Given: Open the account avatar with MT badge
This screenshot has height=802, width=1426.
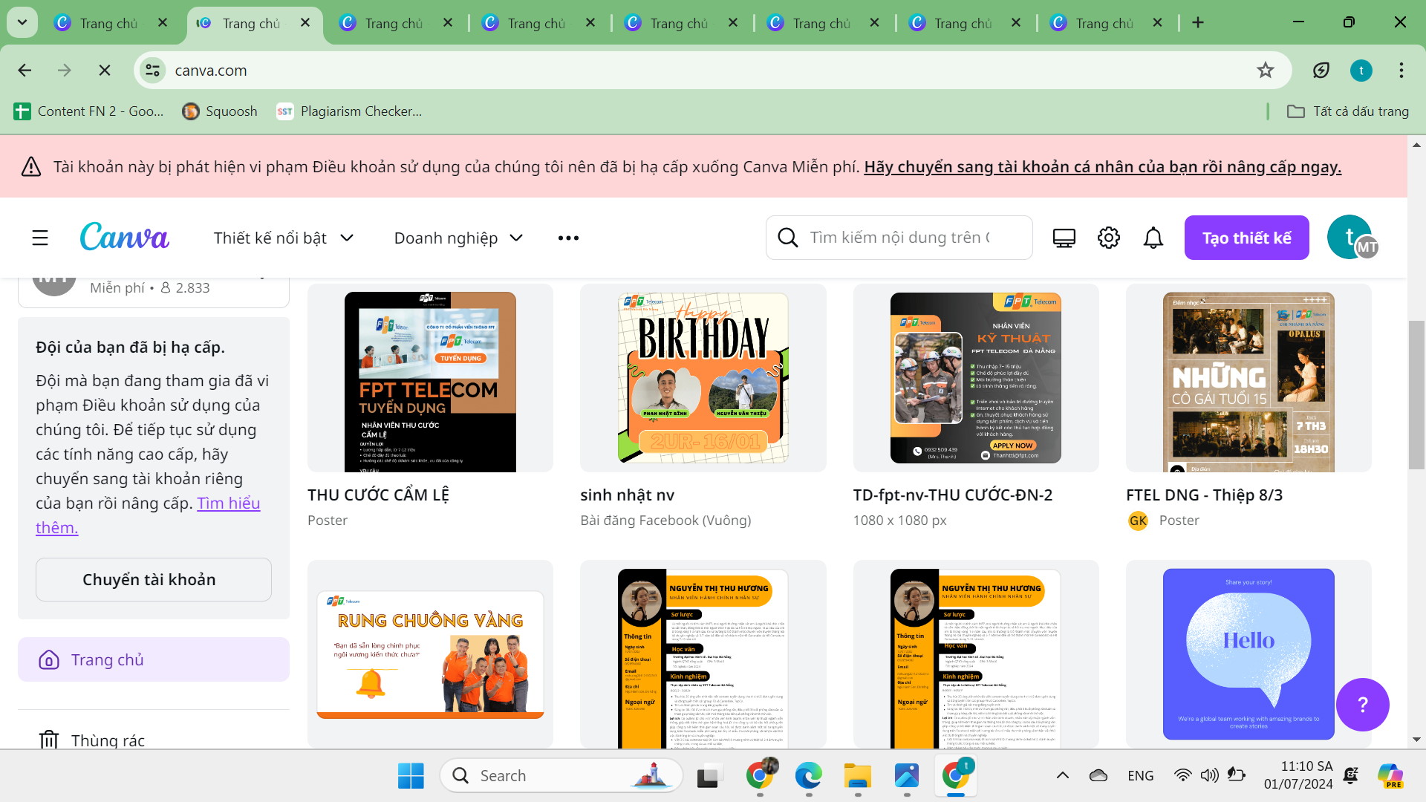Looking at the screenshot, I should pos(1353,238).
